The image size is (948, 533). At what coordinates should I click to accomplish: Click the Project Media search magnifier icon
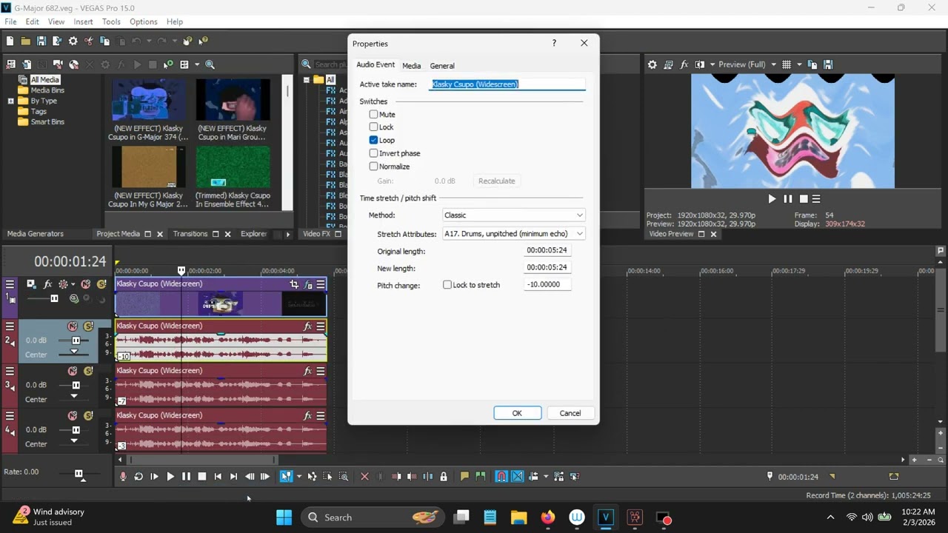coord(210,64)
